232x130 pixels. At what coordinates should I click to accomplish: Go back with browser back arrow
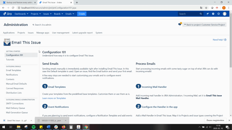(x=3, y=8)
